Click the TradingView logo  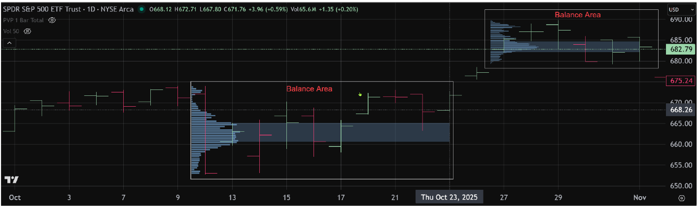[12, 180]
